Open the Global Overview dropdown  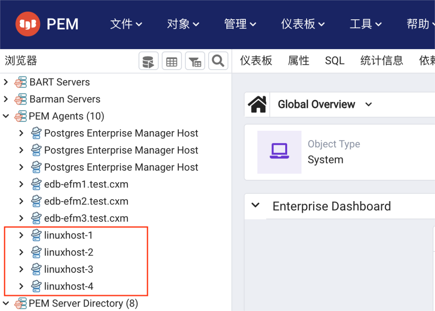(369, 105)
